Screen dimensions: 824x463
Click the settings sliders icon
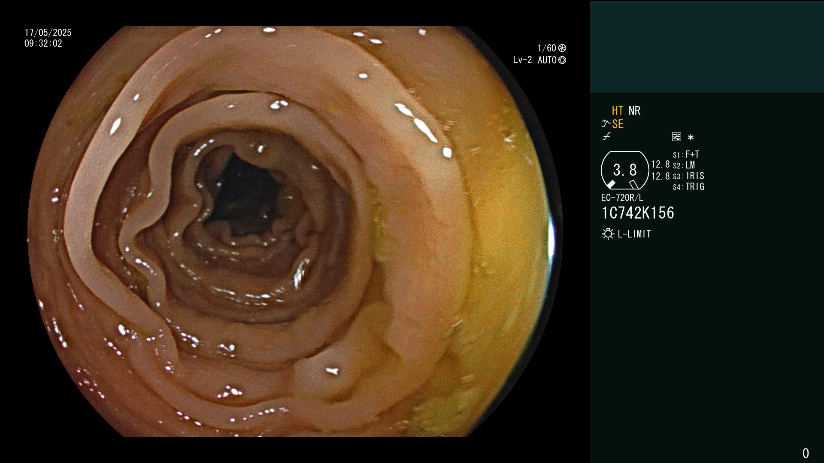[676, 137]
